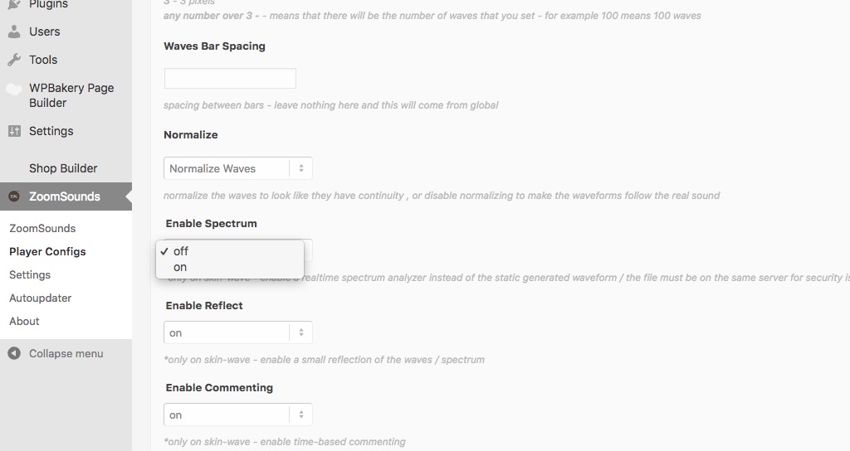Open the Autoupdater submenu link
Viewport: 850px width, 451px height.
40,298
